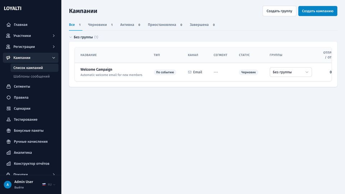Click the Admin User avatar

[x=8, y=185]
